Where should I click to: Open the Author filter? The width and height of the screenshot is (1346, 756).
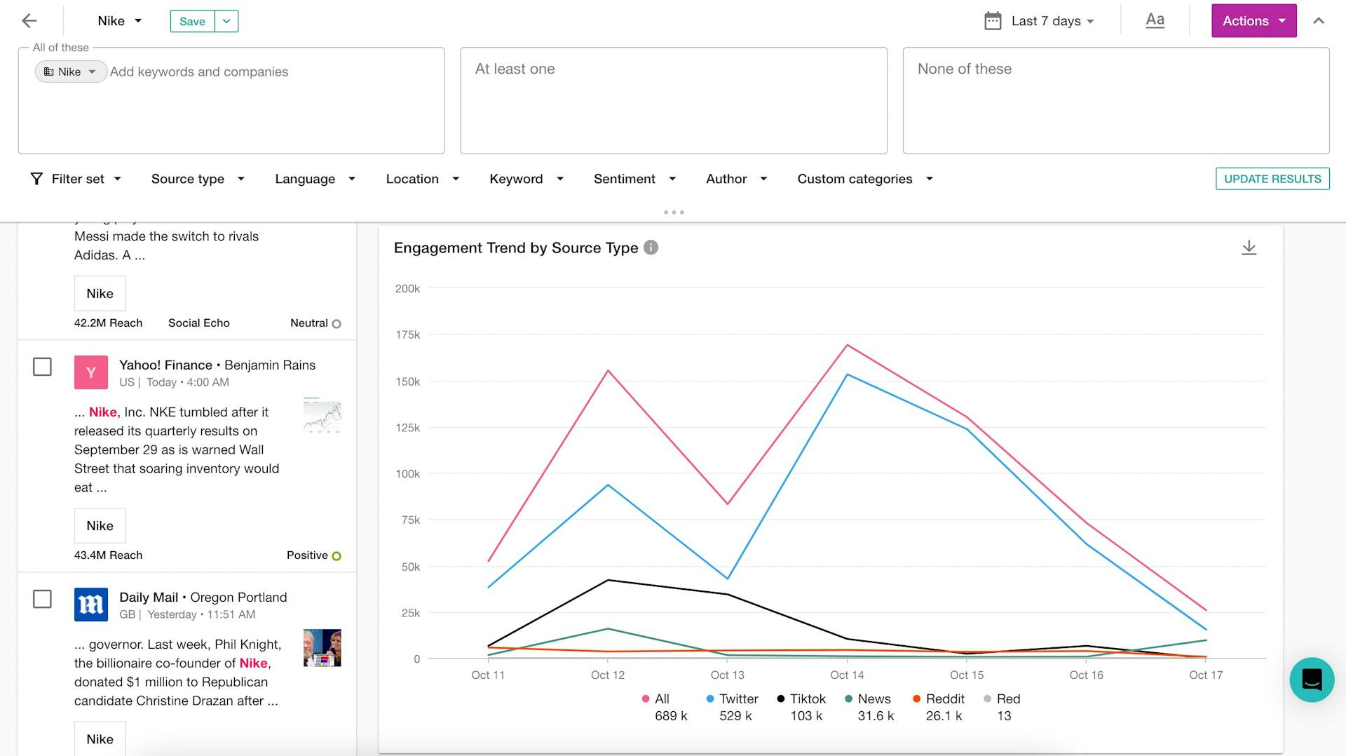click(736, 179)
